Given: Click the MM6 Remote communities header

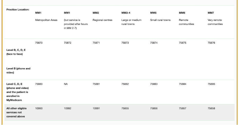Looking at the screenshot, I should [186, 19].
